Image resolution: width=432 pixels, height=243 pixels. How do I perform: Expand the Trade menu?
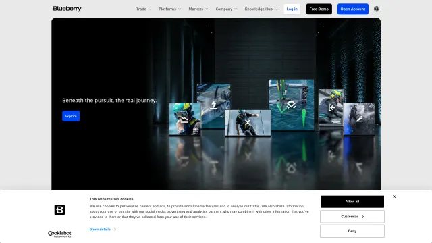point(144,9)
